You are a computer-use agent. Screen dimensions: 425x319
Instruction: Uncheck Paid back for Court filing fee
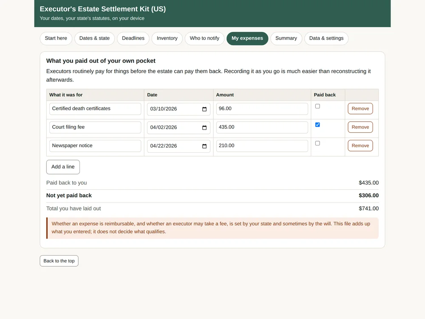point(317,125)
